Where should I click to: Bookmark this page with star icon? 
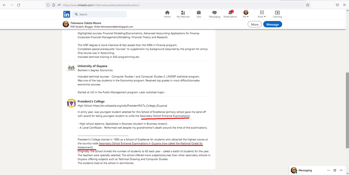tap(307, 5)
